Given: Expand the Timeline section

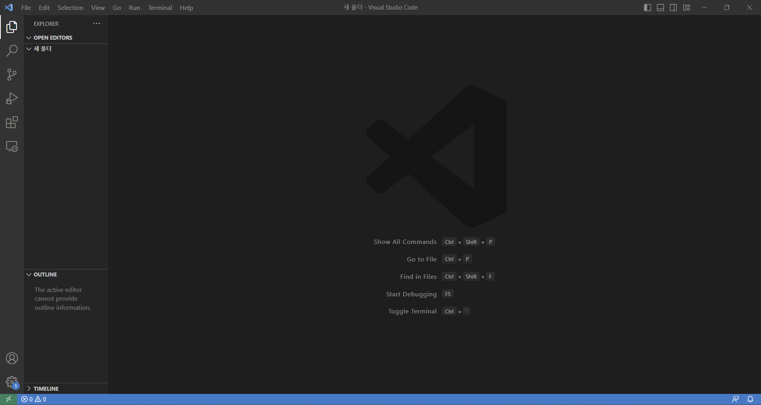Looking at the screenshot, I should (66, 389).
